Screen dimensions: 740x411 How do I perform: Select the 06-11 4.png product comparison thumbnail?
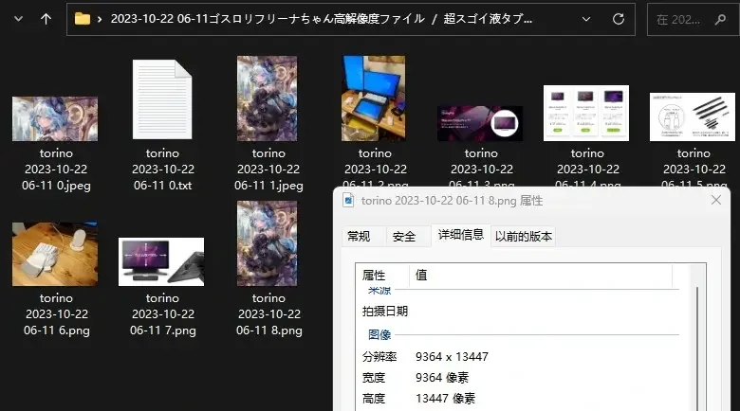(x=586, y=113)
